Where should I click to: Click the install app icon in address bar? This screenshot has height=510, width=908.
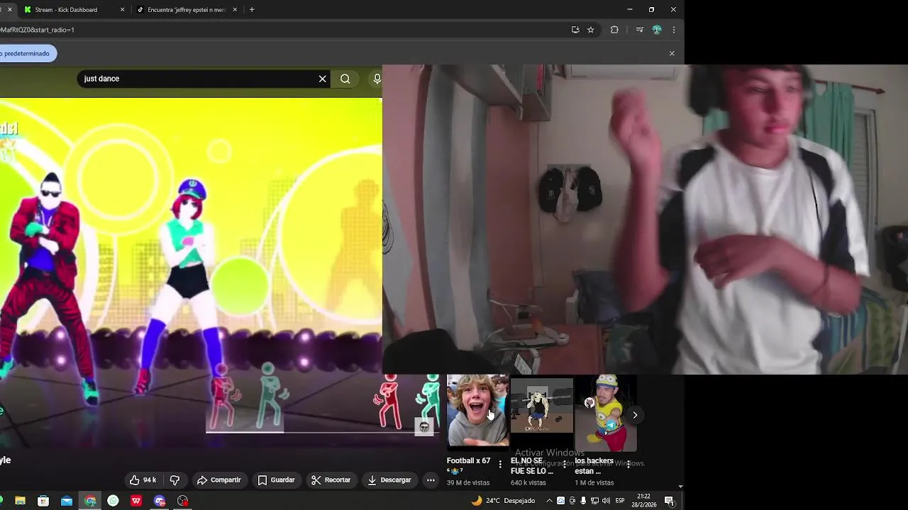575,30
